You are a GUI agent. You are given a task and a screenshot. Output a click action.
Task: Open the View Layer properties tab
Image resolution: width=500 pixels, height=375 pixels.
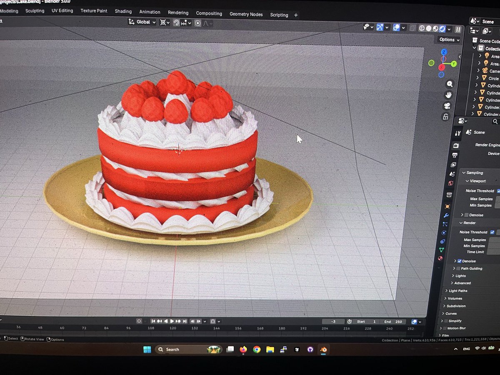pyautogui.click(x=453, y=165)
